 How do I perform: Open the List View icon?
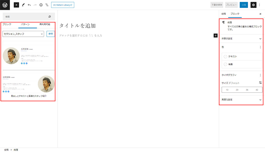click(x=47, y=5)
